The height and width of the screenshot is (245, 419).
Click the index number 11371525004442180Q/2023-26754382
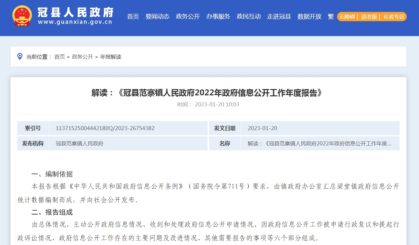(105, 128)
